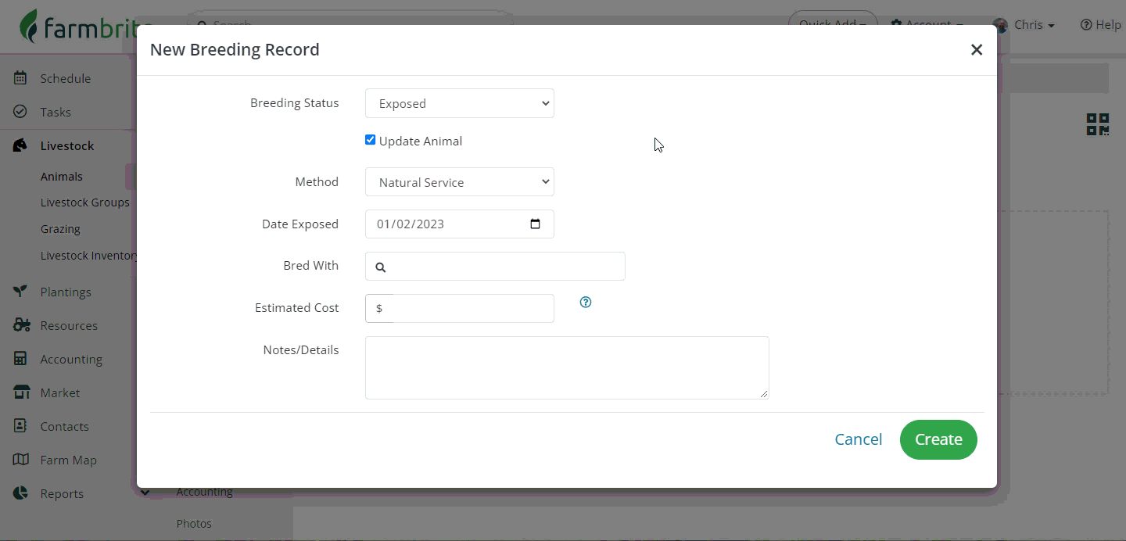The width and height of the screenshot is (1126, 541).
Task: Click the Farmbrite leaf logo
Action: click(x=29, y=27)
